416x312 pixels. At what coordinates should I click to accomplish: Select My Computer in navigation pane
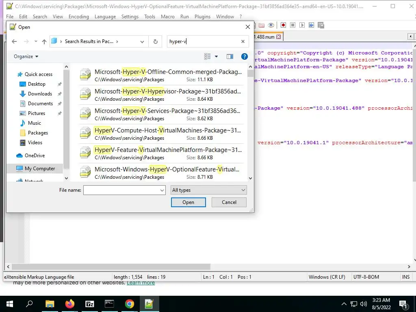[x=36, y=169]
